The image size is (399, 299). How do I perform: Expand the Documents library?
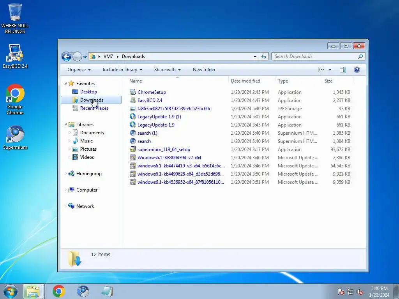coord(69,132)
